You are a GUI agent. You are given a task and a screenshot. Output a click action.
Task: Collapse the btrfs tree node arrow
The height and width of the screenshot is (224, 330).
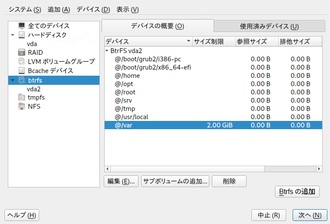(x=13, y=80)
